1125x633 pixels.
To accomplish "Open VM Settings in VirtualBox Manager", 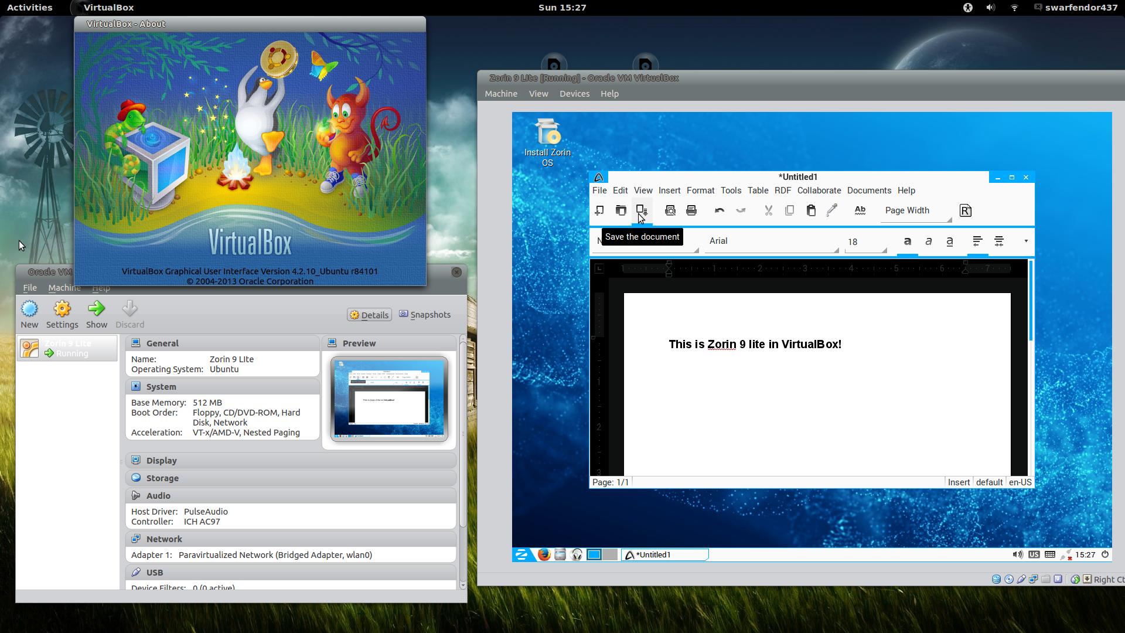I will 62,315.
